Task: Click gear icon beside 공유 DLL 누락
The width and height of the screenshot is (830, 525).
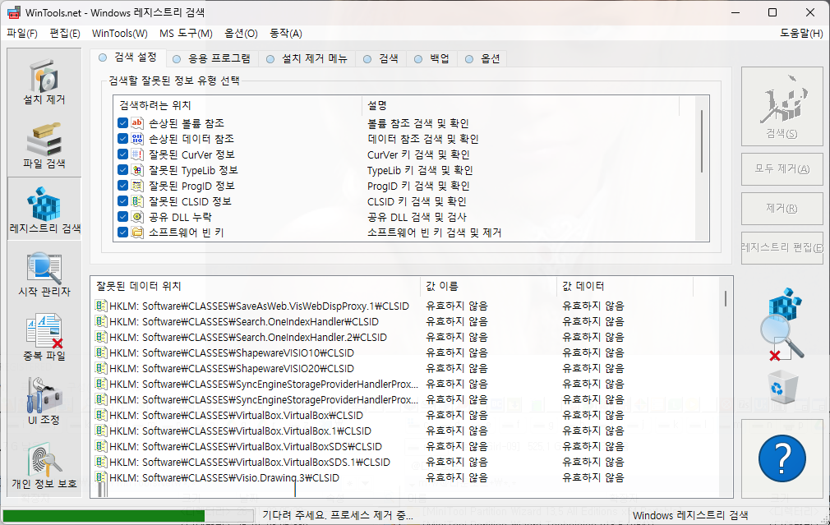Action: click(x=137, y=216)
